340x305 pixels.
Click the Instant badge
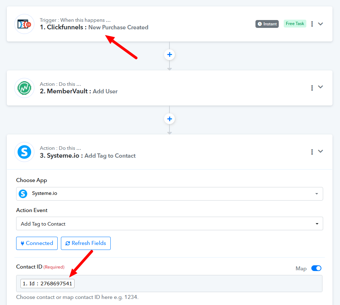[x=267, y=24]
